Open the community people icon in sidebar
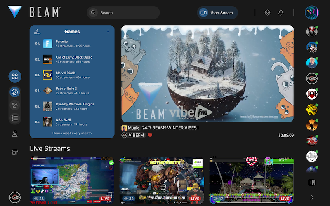 tap(15, 105)
